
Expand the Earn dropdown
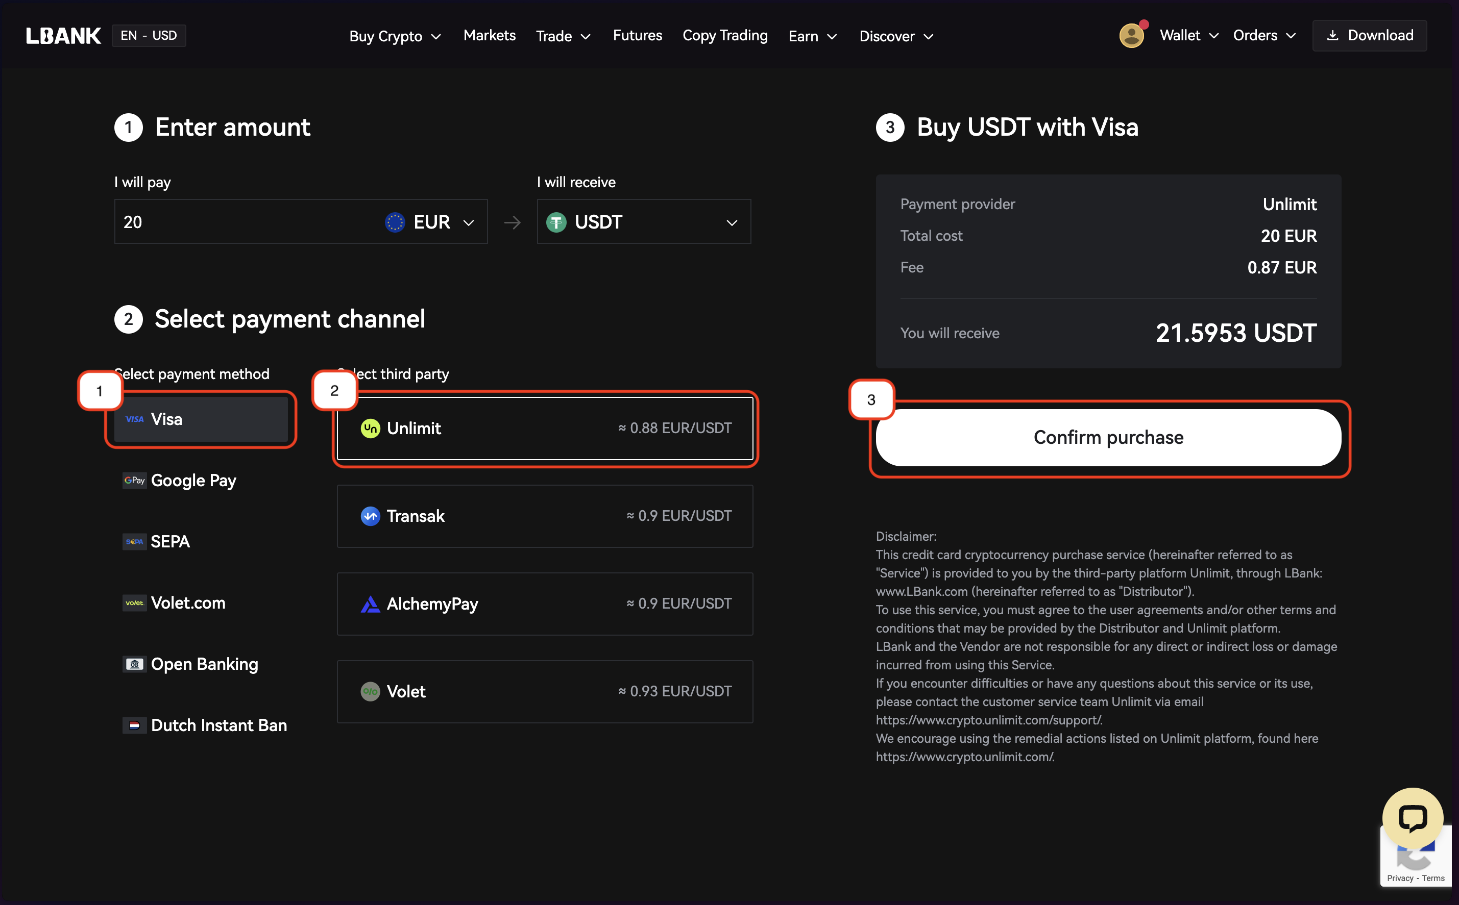[x=812, y=37]
